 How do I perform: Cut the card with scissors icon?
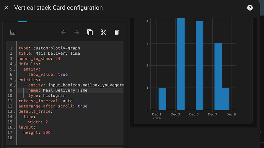coord(103,32)
